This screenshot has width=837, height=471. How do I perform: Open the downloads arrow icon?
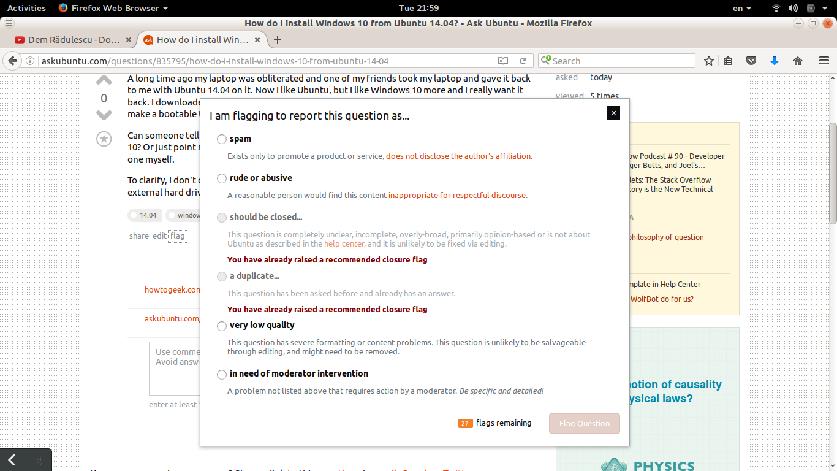[775, 61]
